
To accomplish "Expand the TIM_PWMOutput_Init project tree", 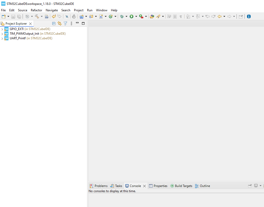I will pos(2,34).
